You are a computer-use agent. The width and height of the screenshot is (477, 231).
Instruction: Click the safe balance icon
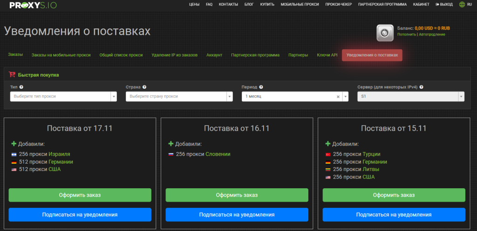pyautogui.click(x=385, y=32)
